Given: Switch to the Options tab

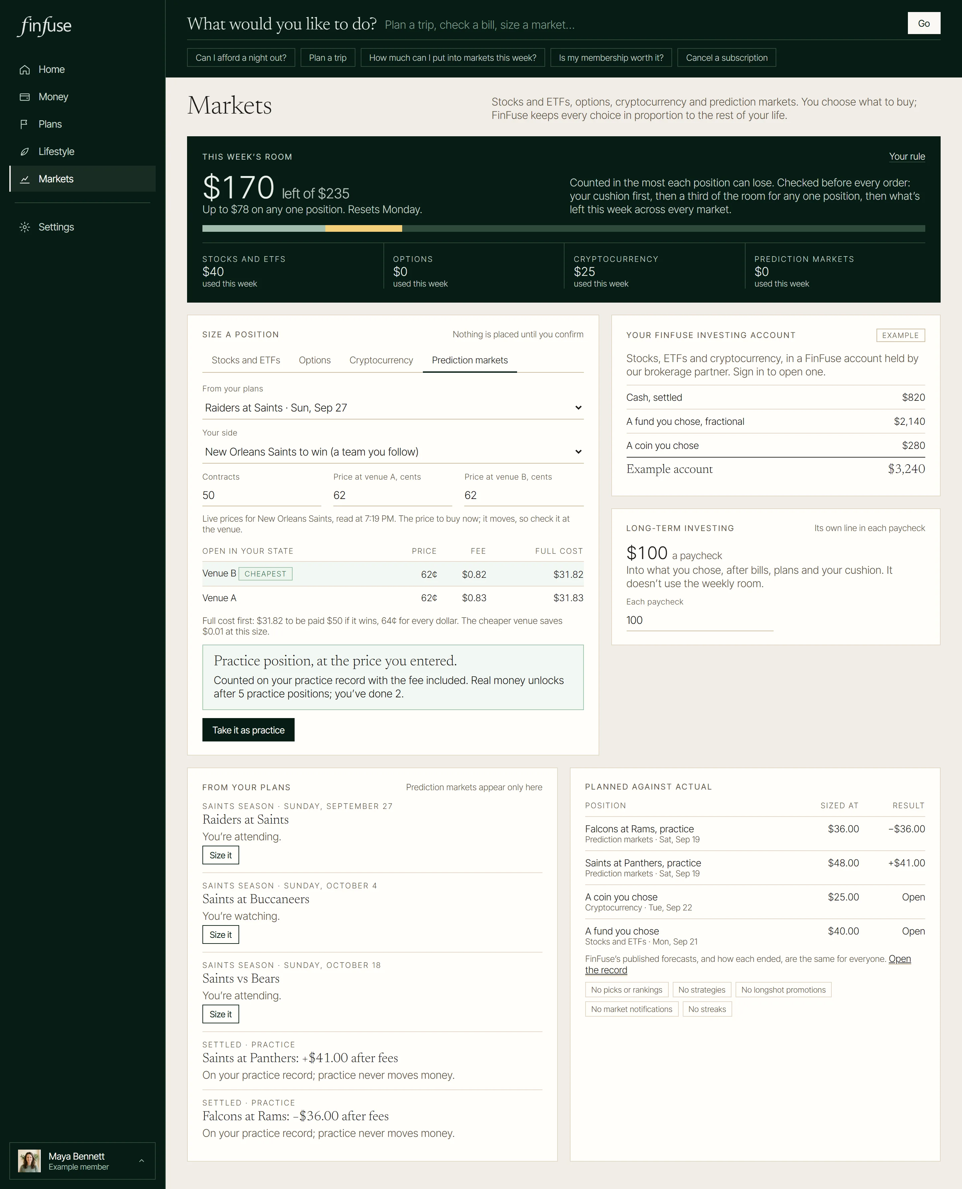Looking at the screenshot, I should click(315, 360).
